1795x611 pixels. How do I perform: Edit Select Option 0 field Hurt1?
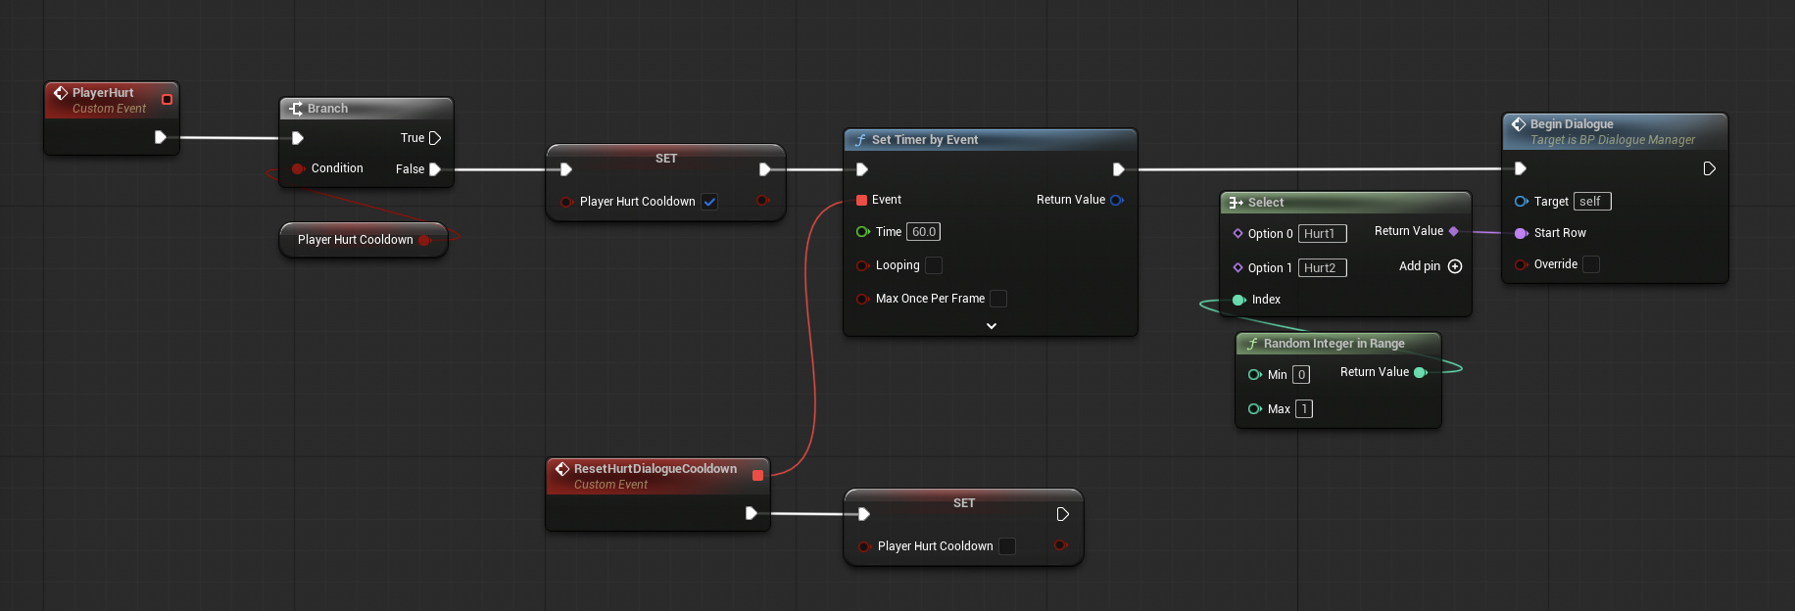click(x=1323, y=234)
